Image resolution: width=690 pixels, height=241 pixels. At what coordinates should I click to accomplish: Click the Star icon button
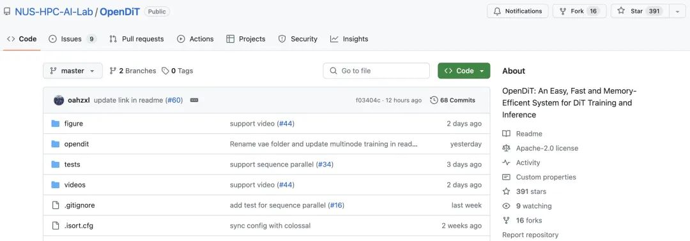[621, 11]
